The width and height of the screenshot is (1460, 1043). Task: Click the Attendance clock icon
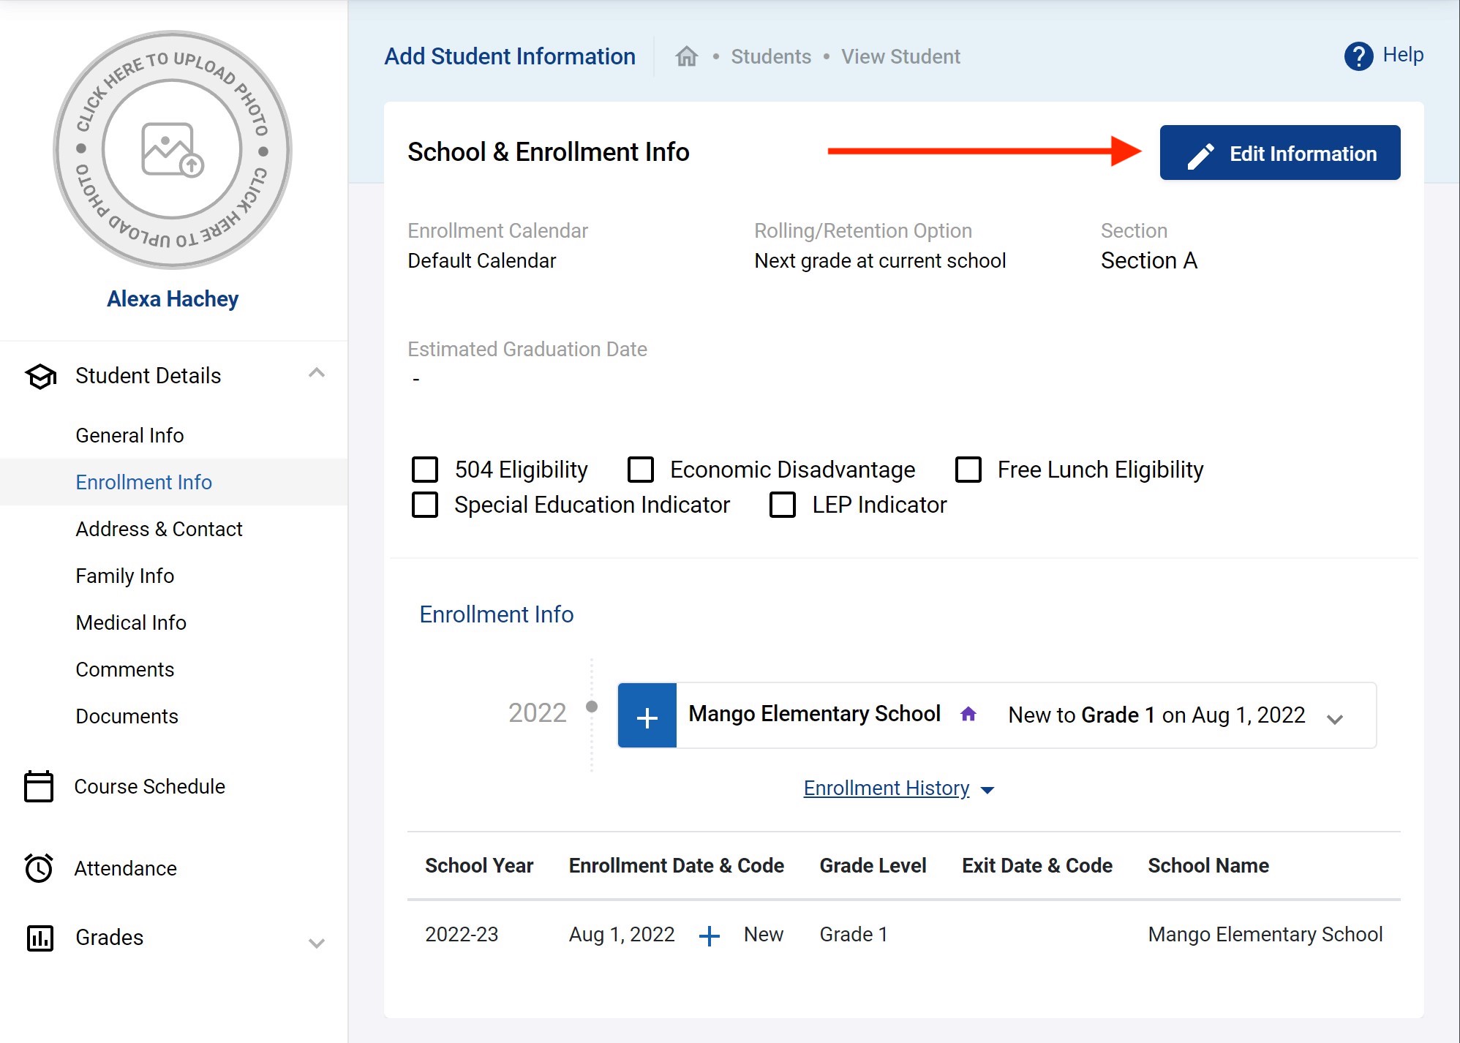tap(39, 868)
